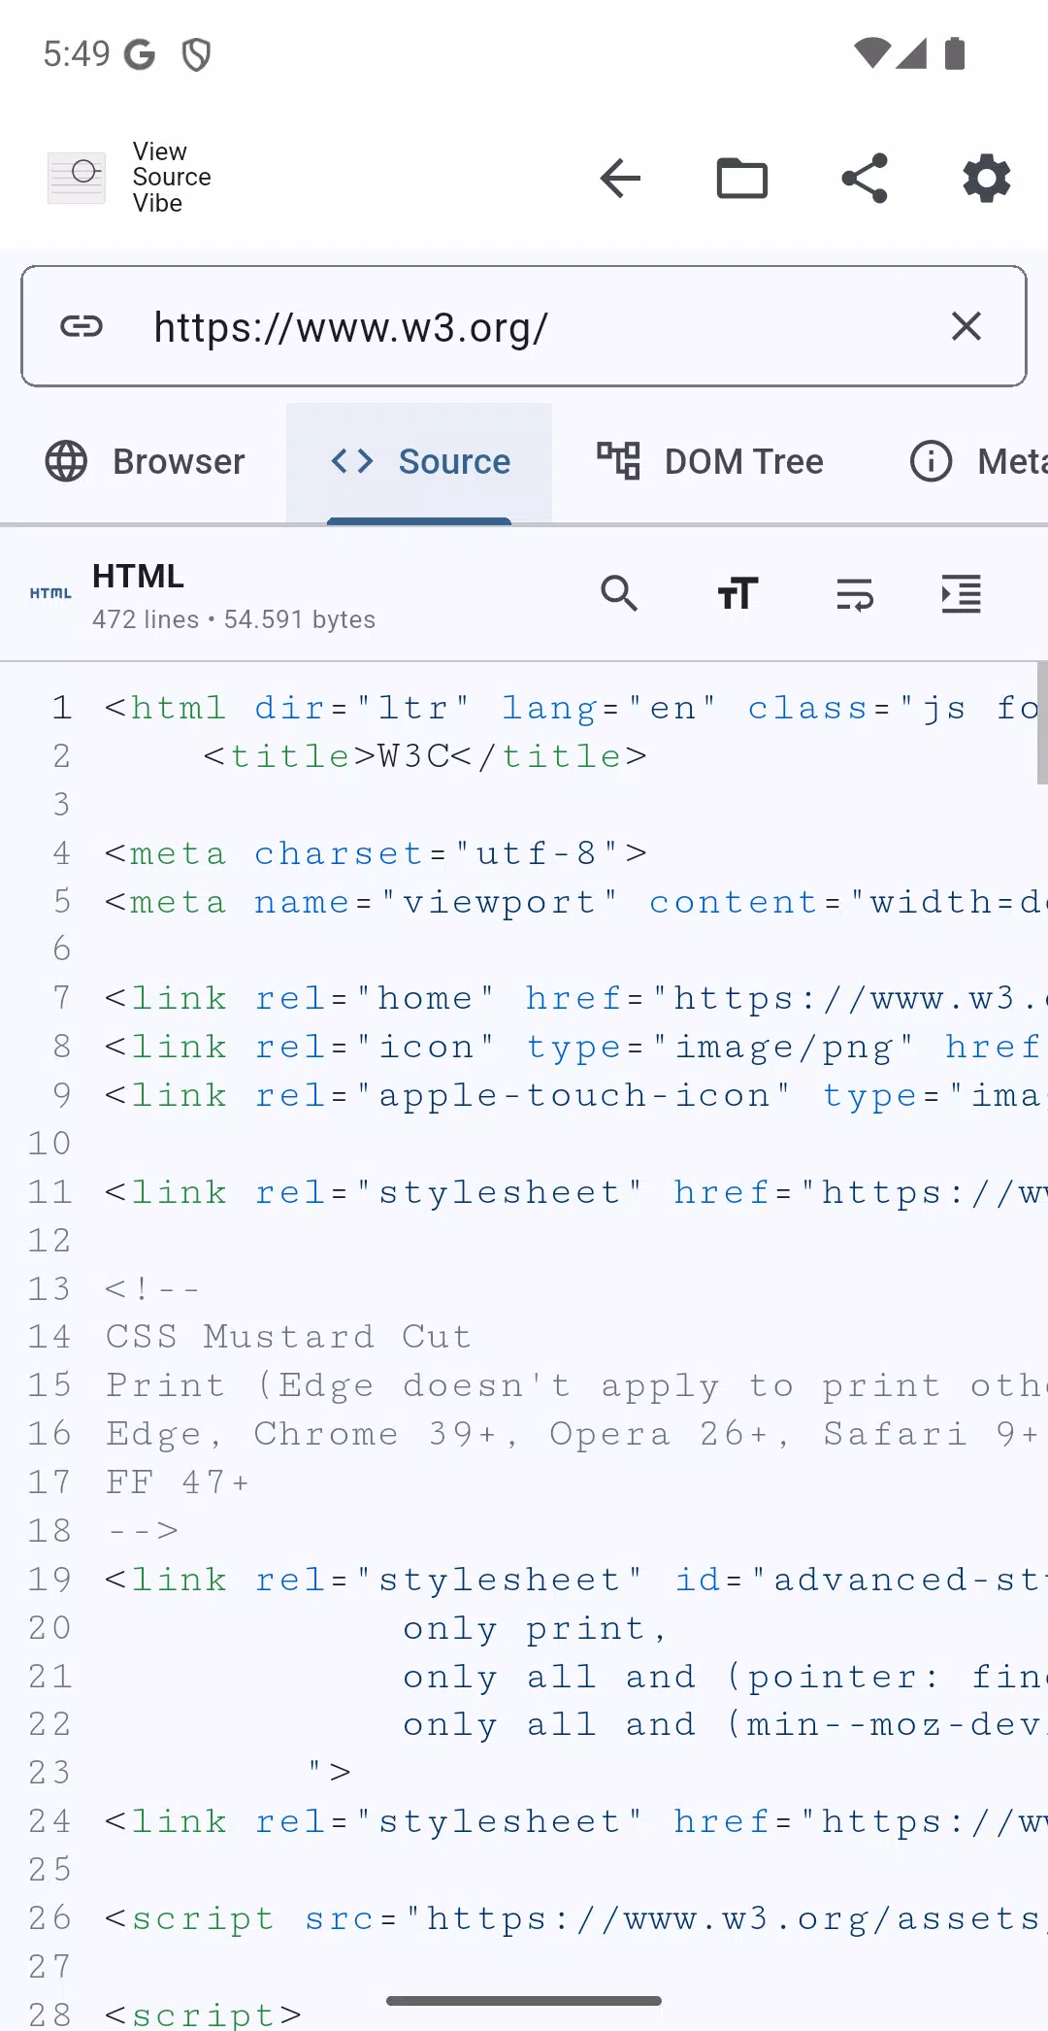Select line 9 apple-touch-icon link
The width and height of the screenshot is (1048, 2031).
pyautogui.click(x=575, y=1095)
